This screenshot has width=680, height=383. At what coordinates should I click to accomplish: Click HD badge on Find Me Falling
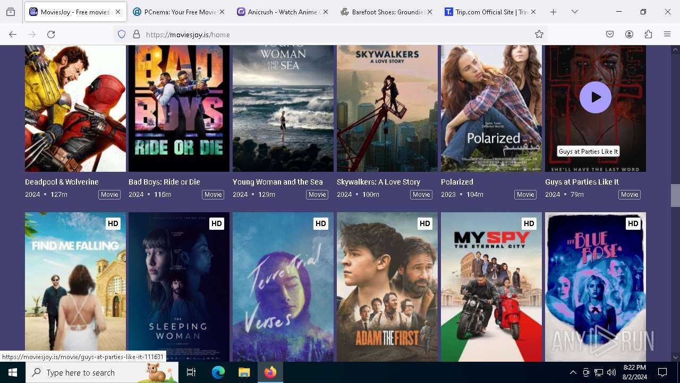pyautogui.click(x=113, y=223)
